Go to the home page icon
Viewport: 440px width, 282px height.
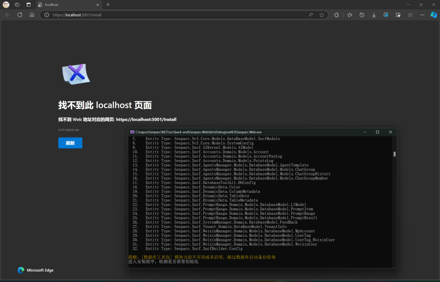click(32, 15)
